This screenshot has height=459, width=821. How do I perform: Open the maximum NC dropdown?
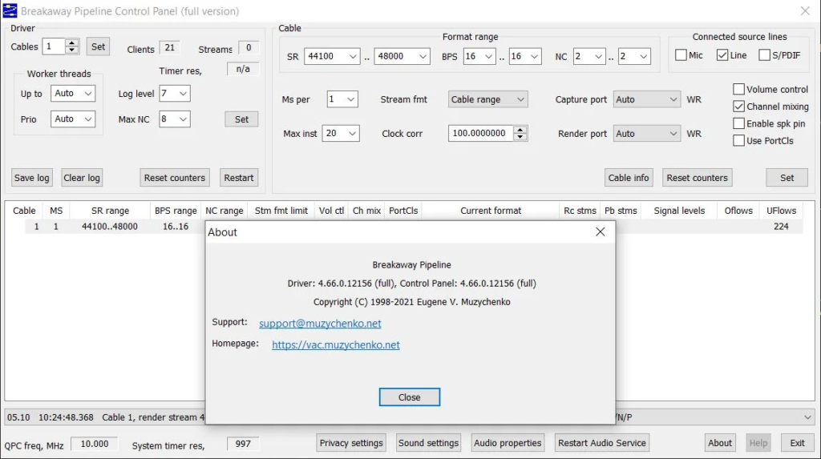tap(634, 57)
